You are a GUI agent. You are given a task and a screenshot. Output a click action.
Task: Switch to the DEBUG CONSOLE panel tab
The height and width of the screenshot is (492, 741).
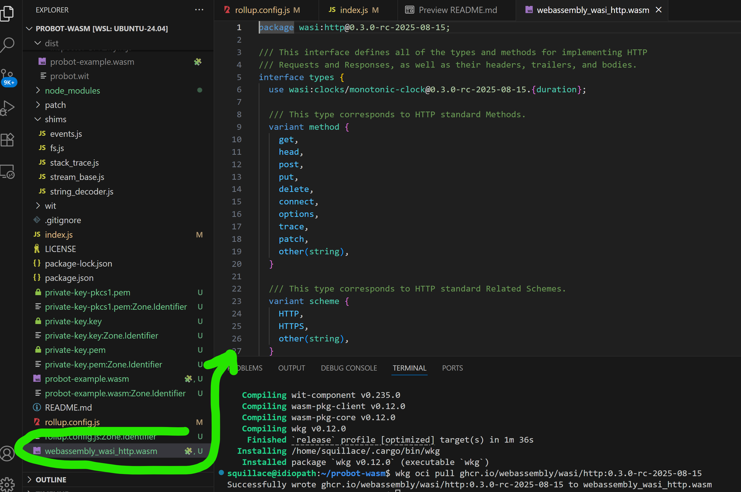[x=349, y=368]
